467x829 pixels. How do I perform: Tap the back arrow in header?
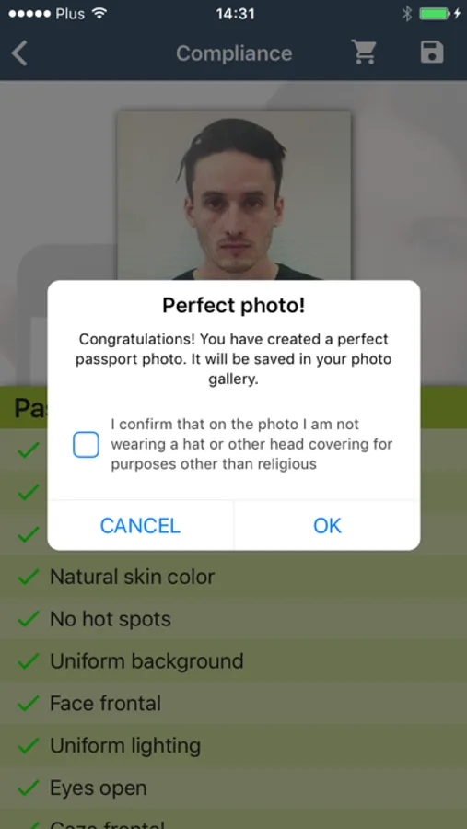coord(19,53)
